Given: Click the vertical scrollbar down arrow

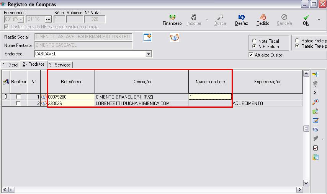Looking at the screenshot, I should pyautogui.click(x=306, y=183).
